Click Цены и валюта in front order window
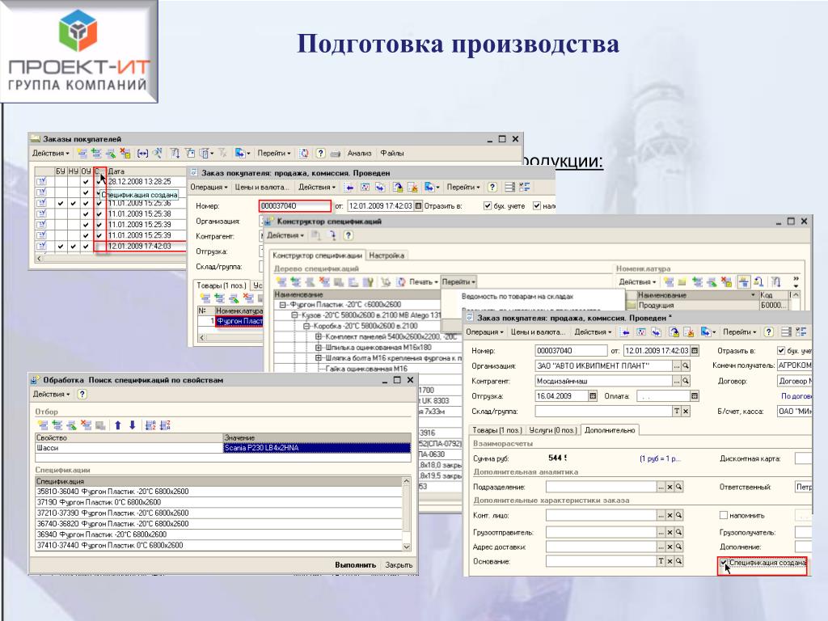Screen dimensions: 828x621 coord(538,332)
